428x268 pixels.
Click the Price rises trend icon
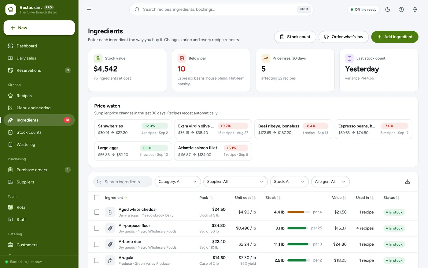click(x=266, y=58)
